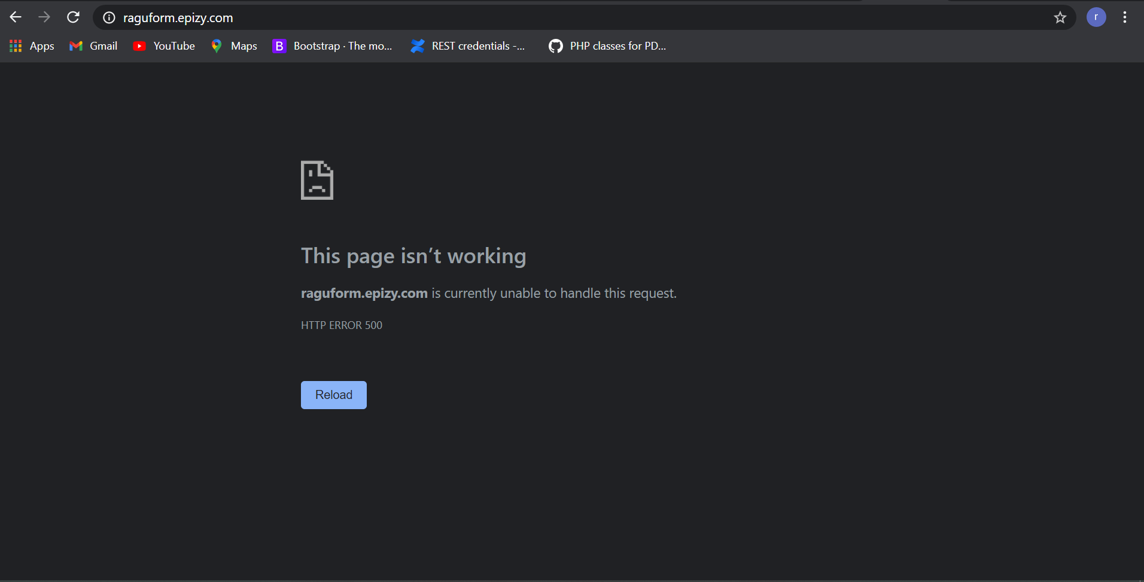Click the browser back arrow
This screenshot has width=1144, height=582.
point(16,17)
